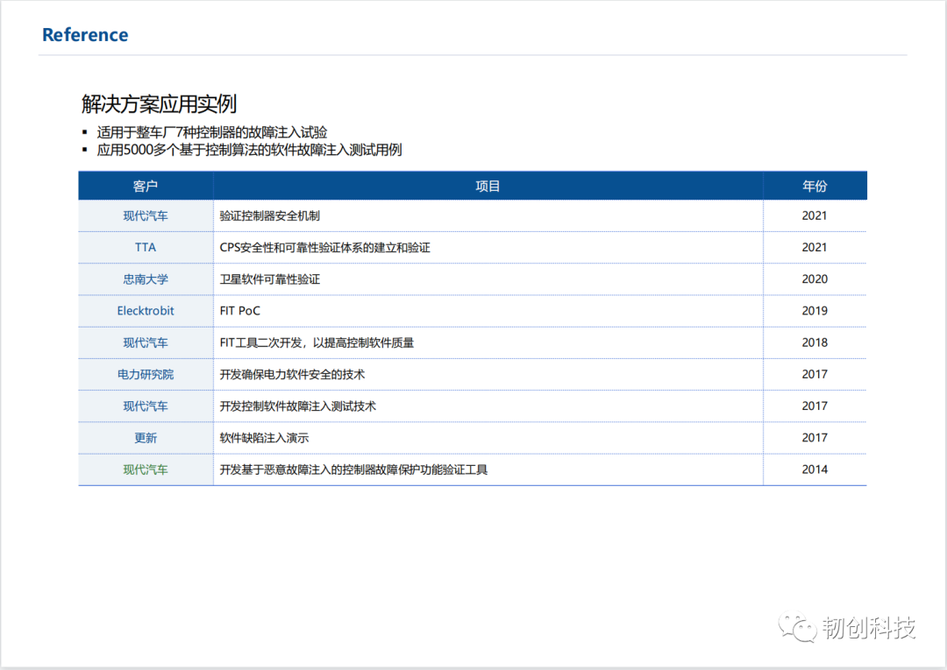Select the 2014 year cell

click(x=815, y=469)
